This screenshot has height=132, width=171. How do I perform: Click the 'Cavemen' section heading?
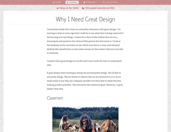(x=55, y=98)
